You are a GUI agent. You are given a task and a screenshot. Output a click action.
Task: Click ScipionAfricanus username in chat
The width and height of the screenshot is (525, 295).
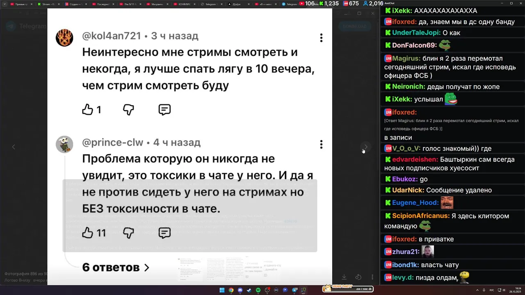pyautogui.click(x=421, y=216)
